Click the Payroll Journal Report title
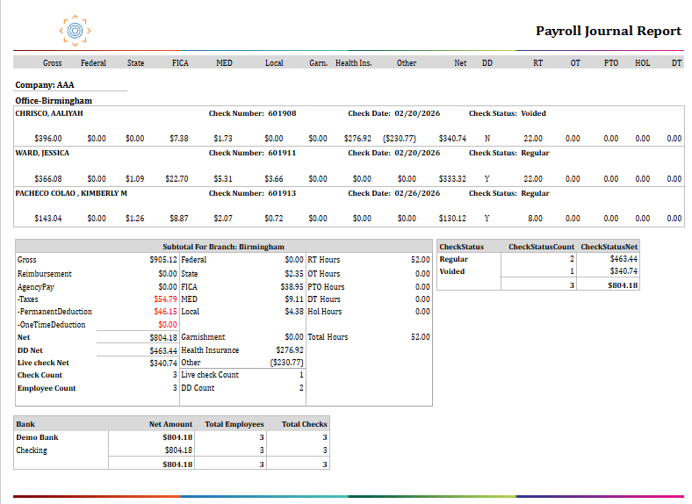The width and height of the screenshot is (692, 504). tap(609, 31)
